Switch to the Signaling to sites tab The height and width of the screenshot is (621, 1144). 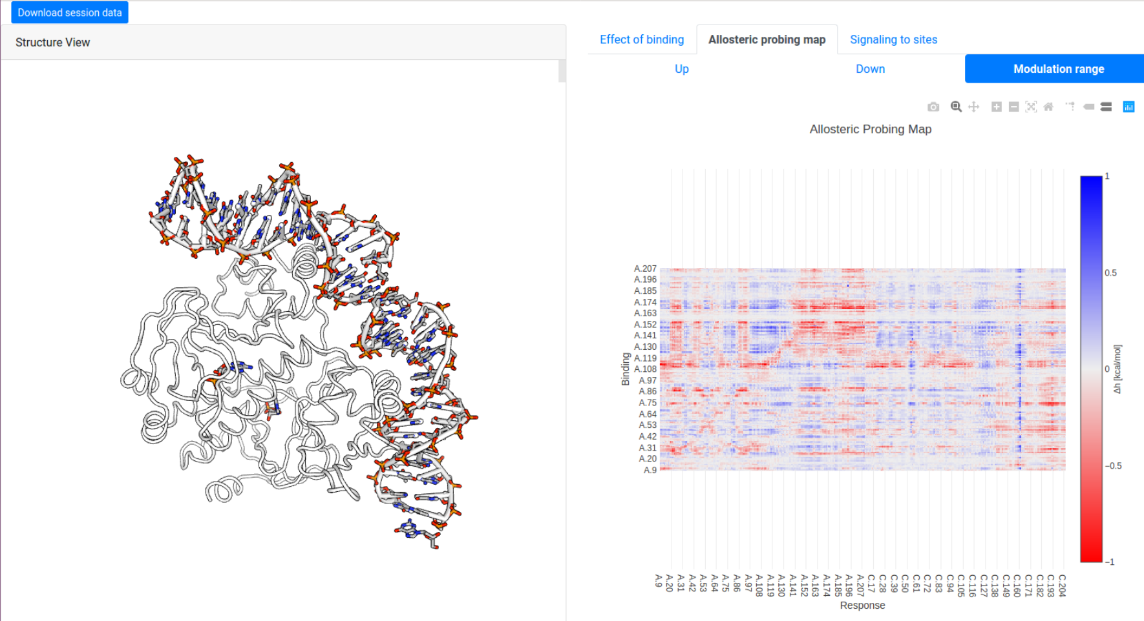point(893,39)
